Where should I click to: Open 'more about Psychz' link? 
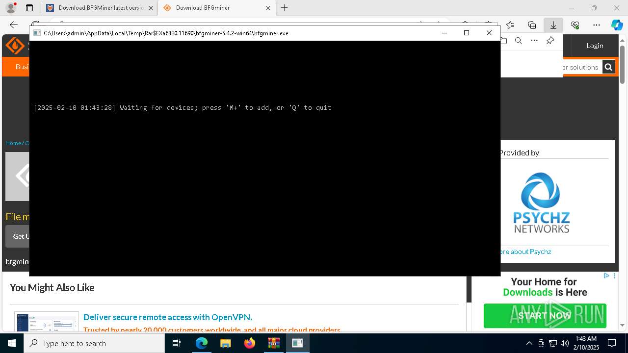point(525,252)
